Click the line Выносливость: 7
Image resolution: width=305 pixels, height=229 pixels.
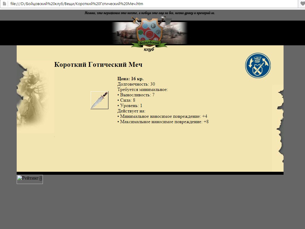tap(136, 95)
